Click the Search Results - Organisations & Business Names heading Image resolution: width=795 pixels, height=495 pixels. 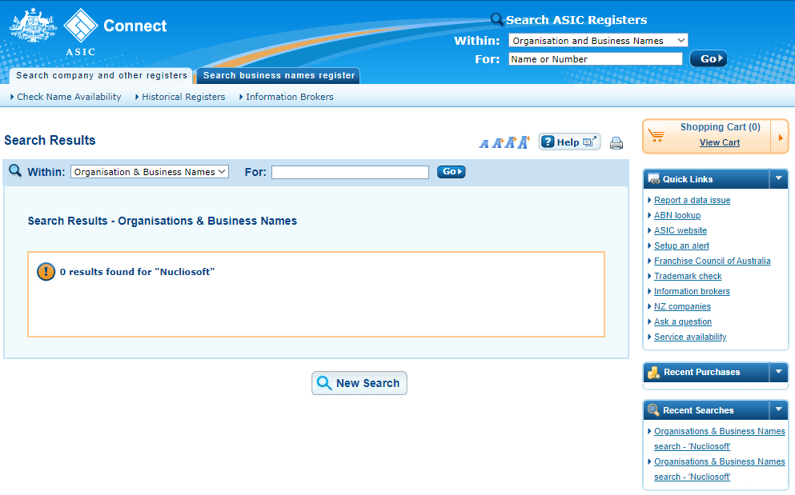point(163,221)
